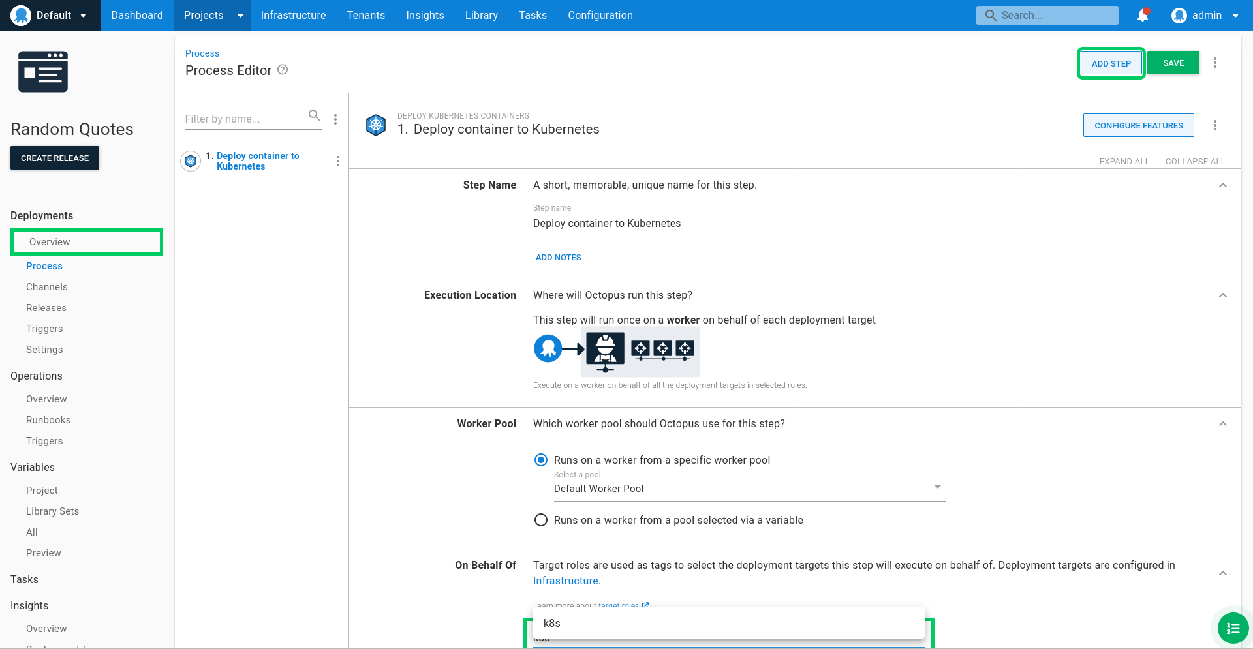
Task: Collapse the On Behalf Of section
Action: coord(1223,573)
